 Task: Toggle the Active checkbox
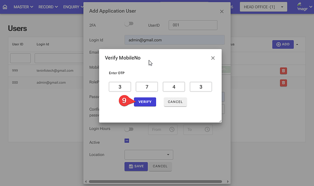coord(127,142)
